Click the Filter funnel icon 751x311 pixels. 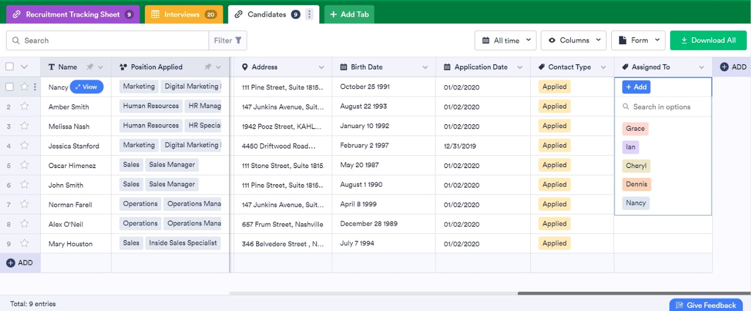(x=238, y=40)
